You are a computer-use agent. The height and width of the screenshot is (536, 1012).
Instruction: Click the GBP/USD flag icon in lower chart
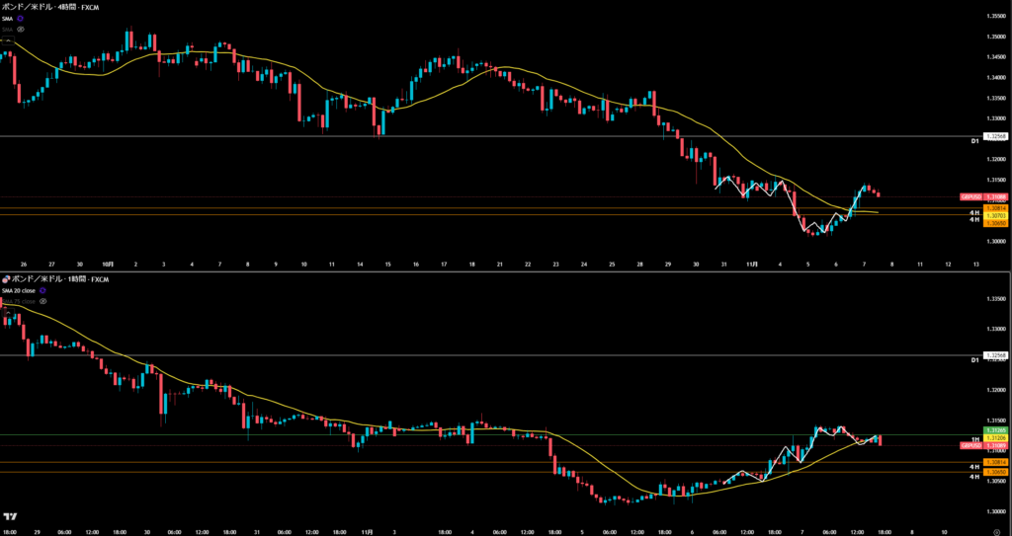5,280
